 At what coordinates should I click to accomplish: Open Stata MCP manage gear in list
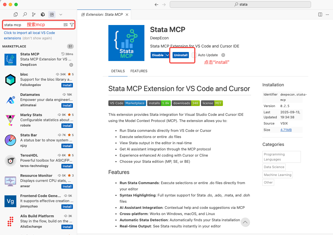71,65
